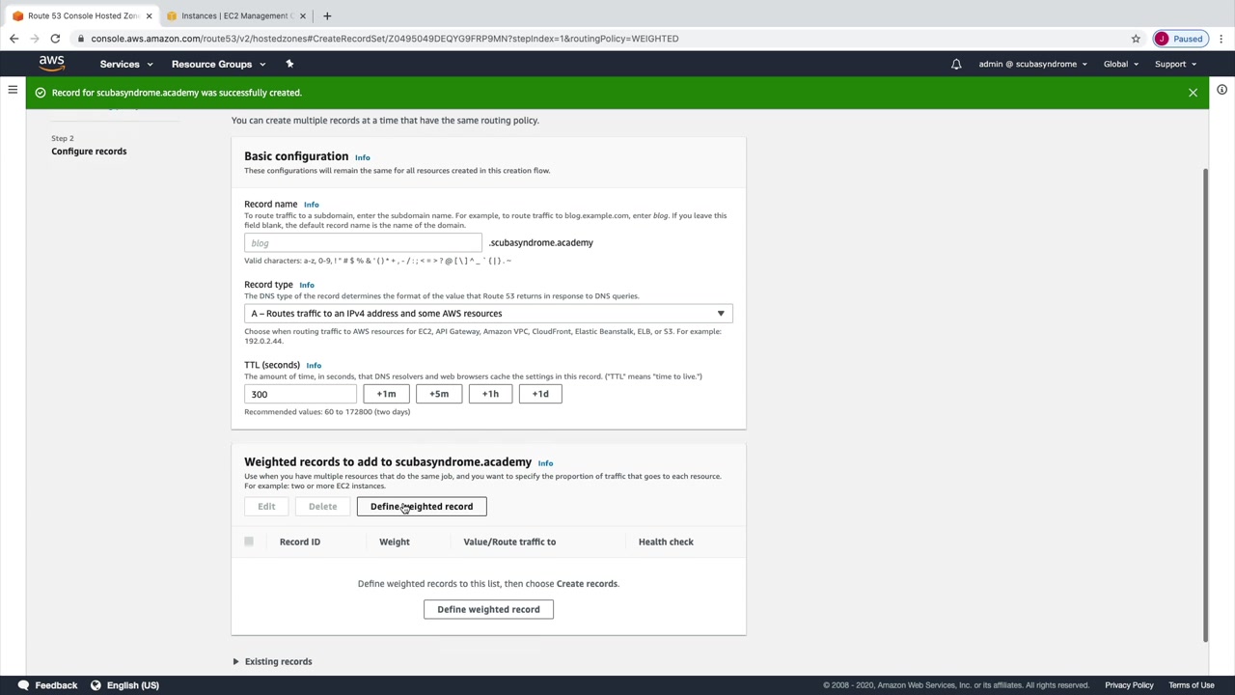Image resolution: width=1235 pixels, height=695 pixels.
Task: Click the TTL seconds input field
Action: pos(300,394)
